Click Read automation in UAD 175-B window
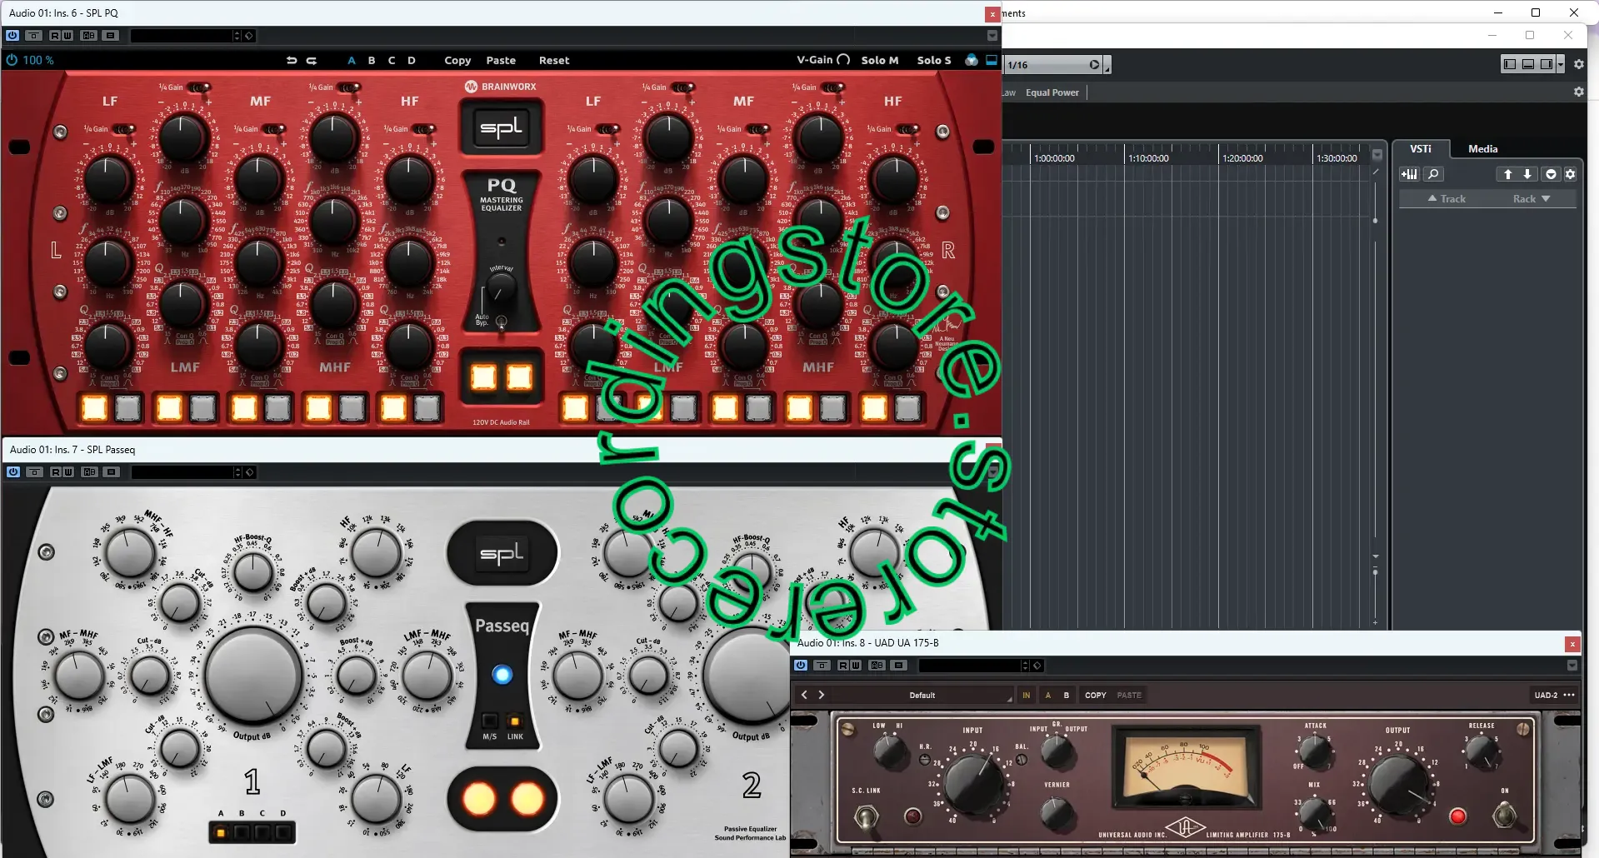Screen dimensions: 1599x858 point(843,666)
